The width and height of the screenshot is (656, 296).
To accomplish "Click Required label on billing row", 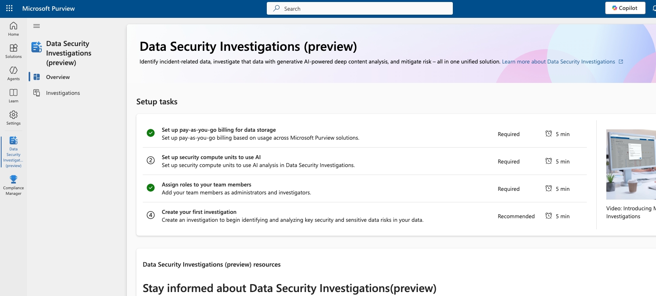I will click(508, 134).
